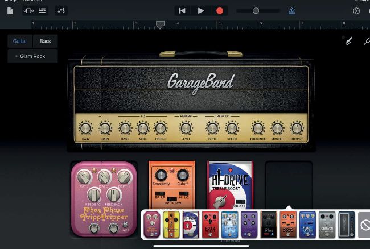Choose red Fuzz Machine pedal thumbnail
This screenshot has height=249, width=370.
point(210,225)
